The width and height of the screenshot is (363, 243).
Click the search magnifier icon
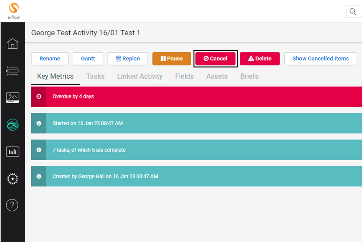tap(353, 12)
